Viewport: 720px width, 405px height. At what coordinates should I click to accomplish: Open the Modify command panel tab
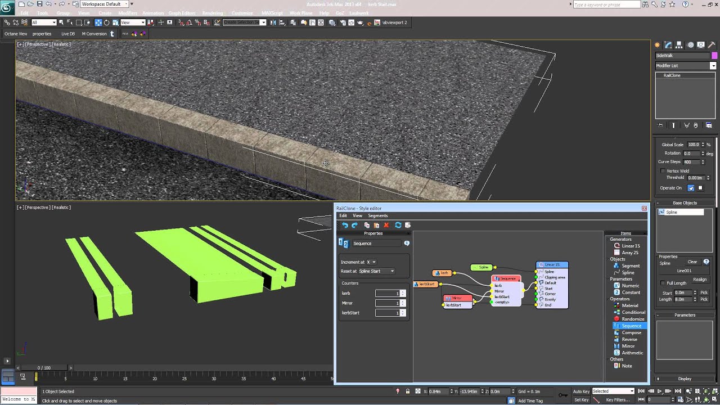668,45
